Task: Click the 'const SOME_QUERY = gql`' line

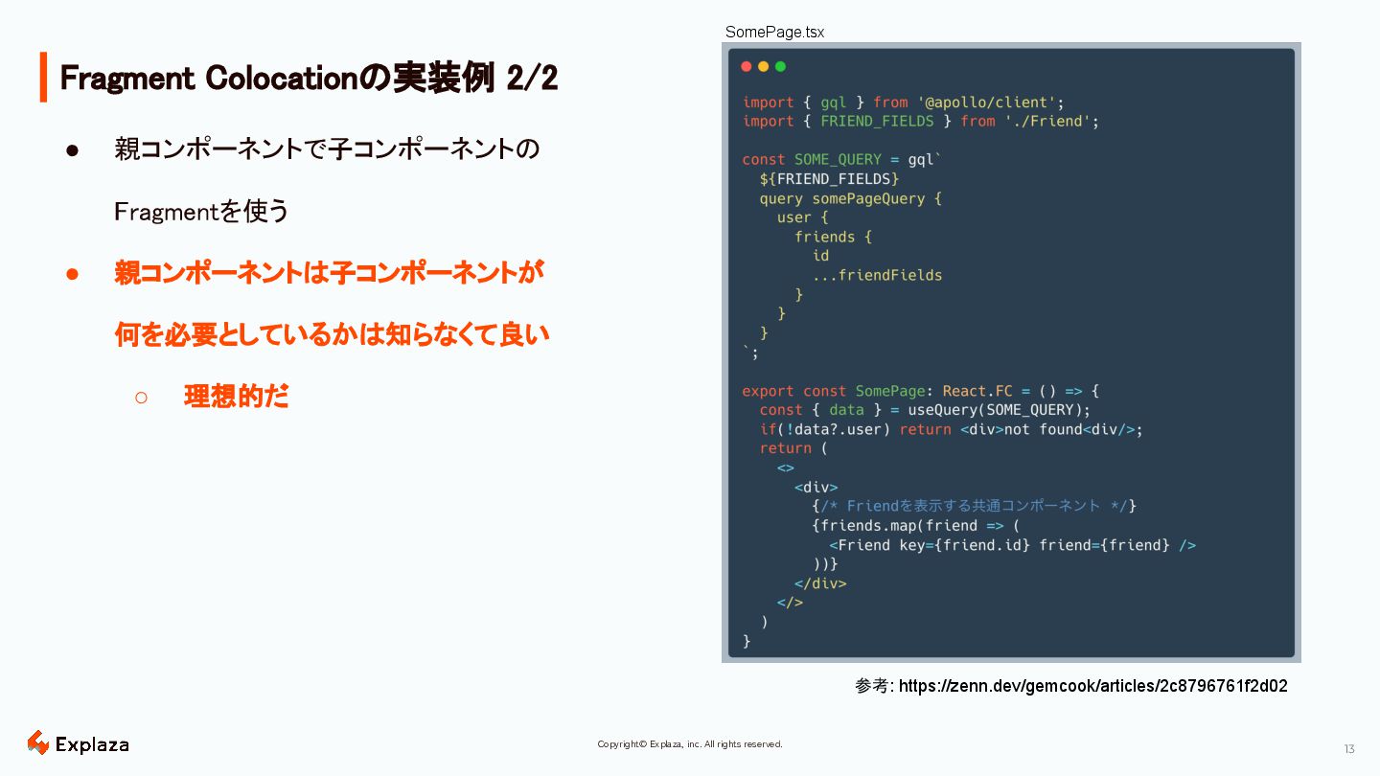Action: (x=842, y=160)
